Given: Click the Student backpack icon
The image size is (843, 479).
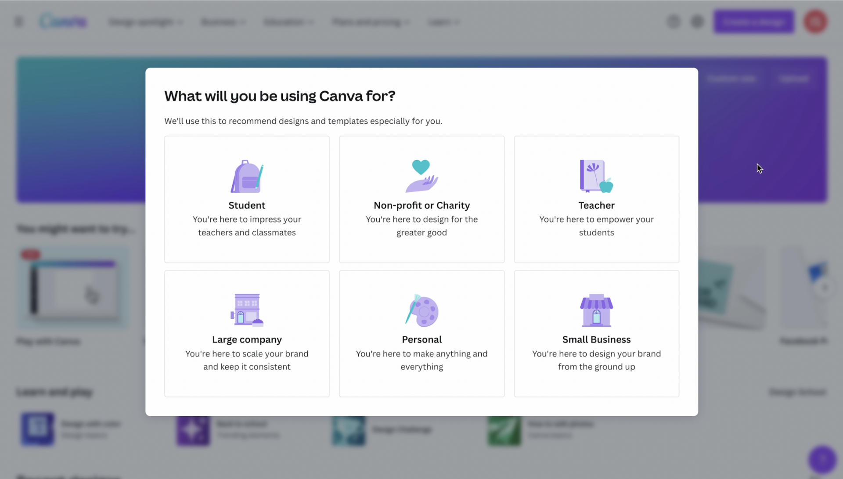Looking at the screenshot, I should [x=247, y=176].
